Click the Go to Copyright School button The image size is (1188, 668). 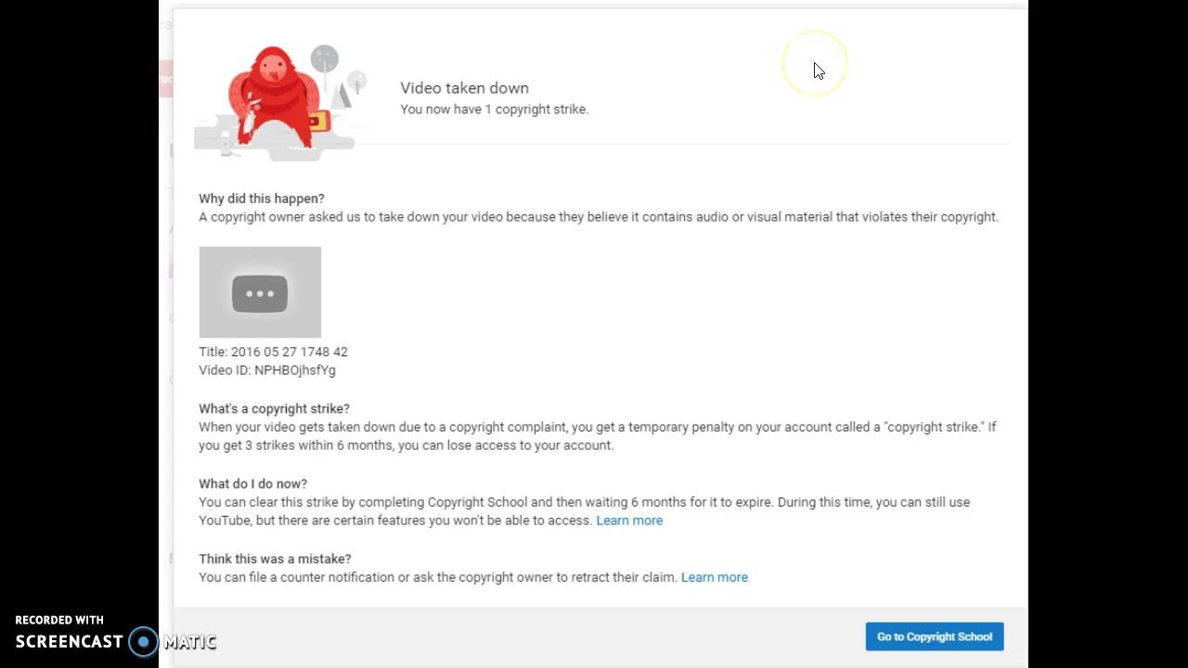point(934,636)
